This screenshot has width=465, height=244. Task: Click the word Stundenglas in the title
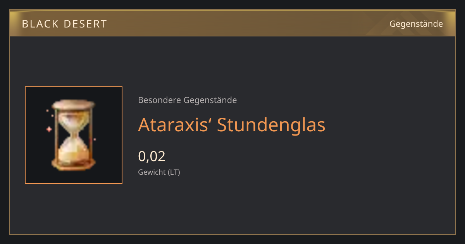click(x=271, y=125)
